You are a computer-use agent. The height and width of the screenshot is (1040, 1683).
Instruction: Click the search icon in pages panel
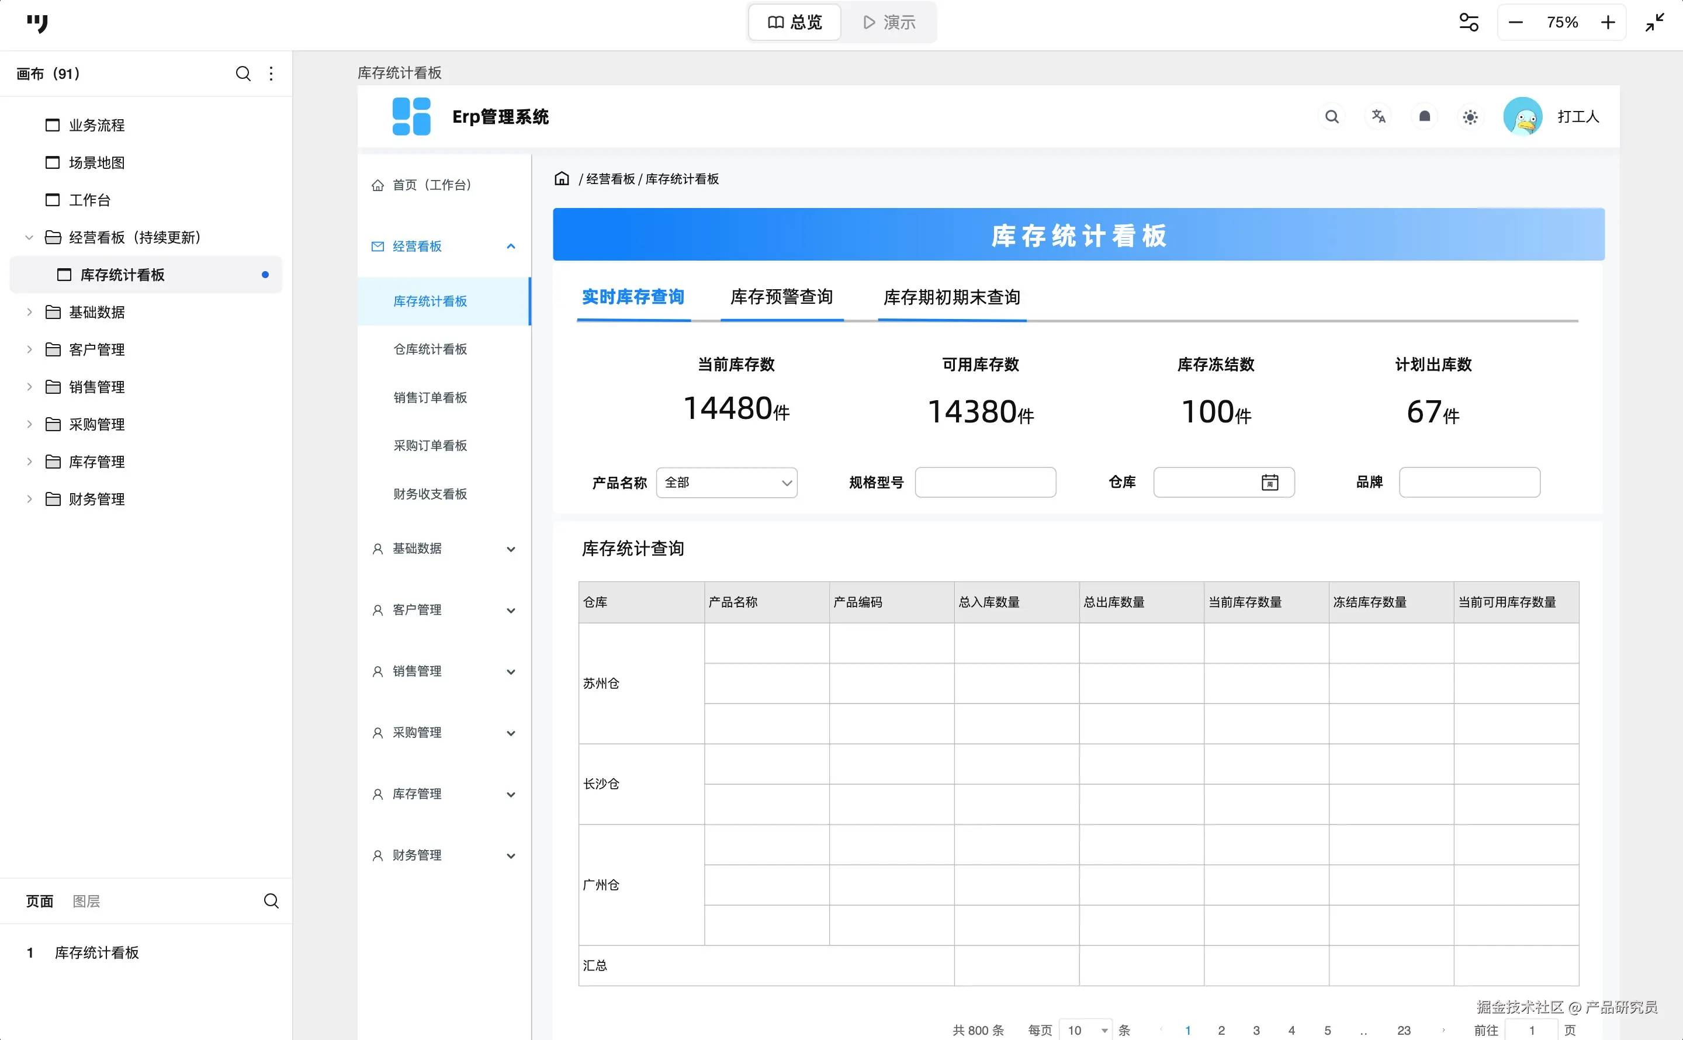point(271,901)
